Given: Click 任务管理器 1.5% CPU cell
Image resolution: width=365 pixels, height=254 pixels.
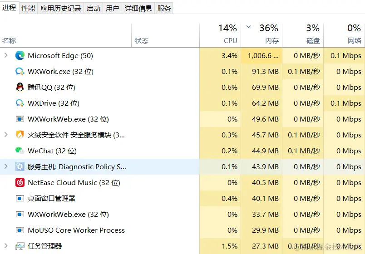Looking at the screenshot, I should coord(220,246).
